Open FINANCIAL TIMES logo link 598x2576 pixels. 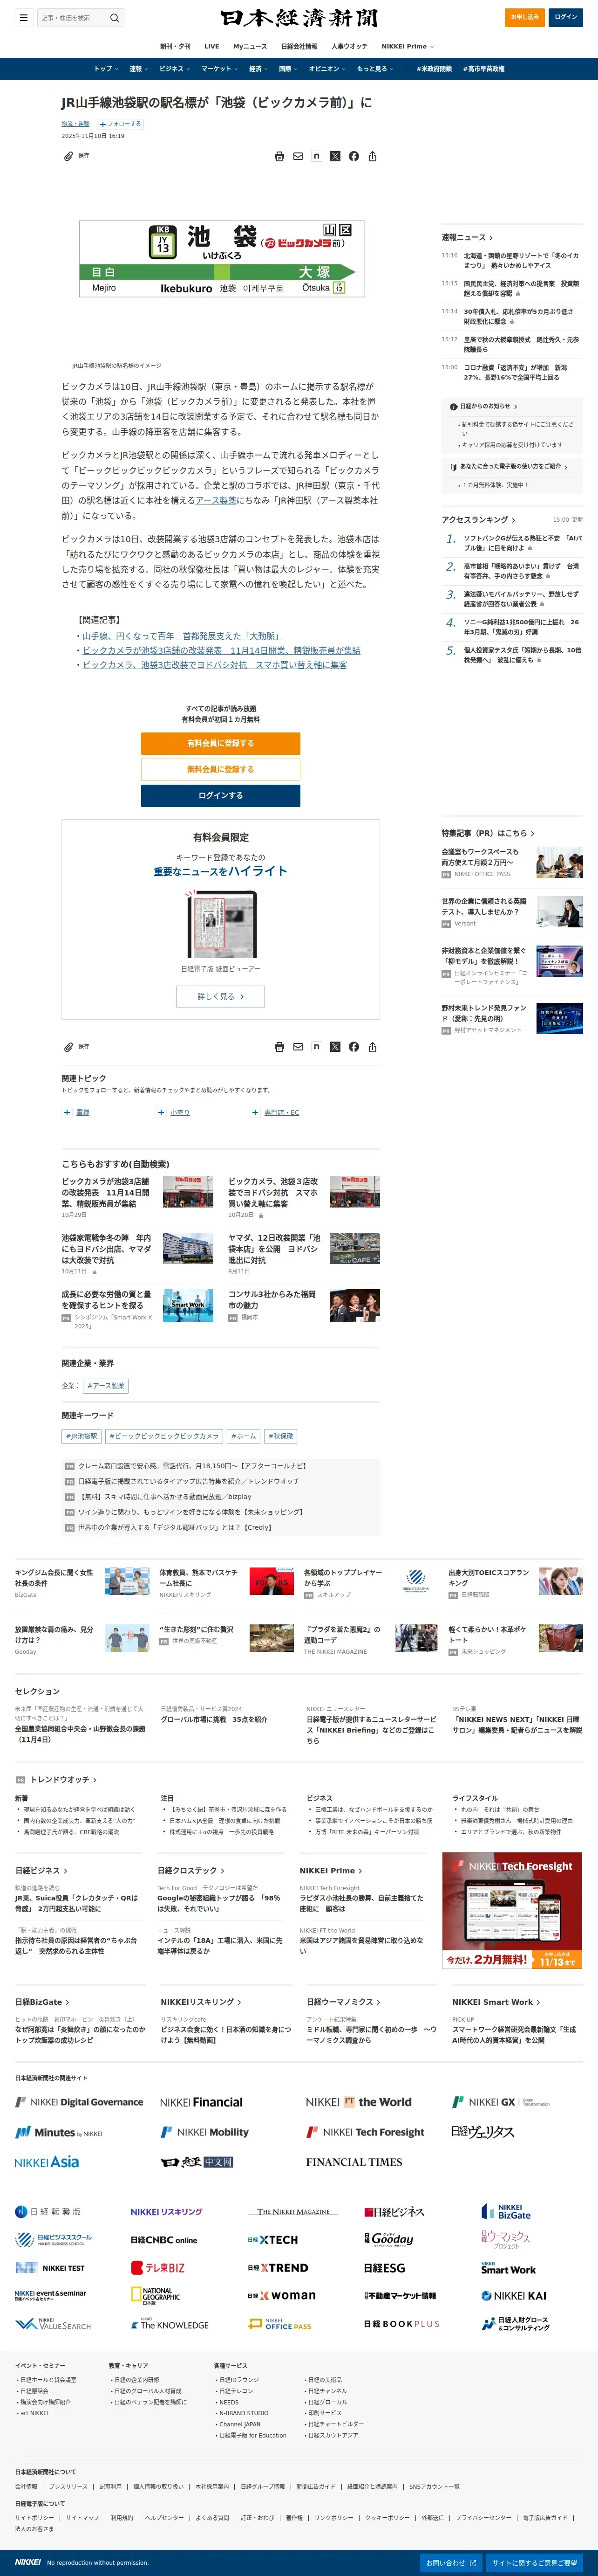(353, 2162)
